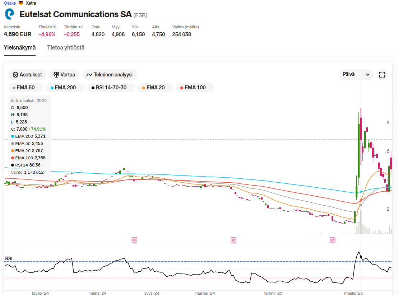Click the red dot on EMA 100 chip
398x295 pixels.
(182, 88)
